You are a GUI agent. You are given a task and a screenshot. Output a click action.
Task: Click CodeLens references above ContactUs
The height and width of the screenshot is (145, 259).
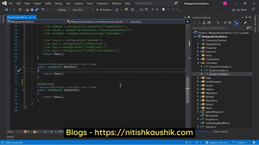click(43, 87)
